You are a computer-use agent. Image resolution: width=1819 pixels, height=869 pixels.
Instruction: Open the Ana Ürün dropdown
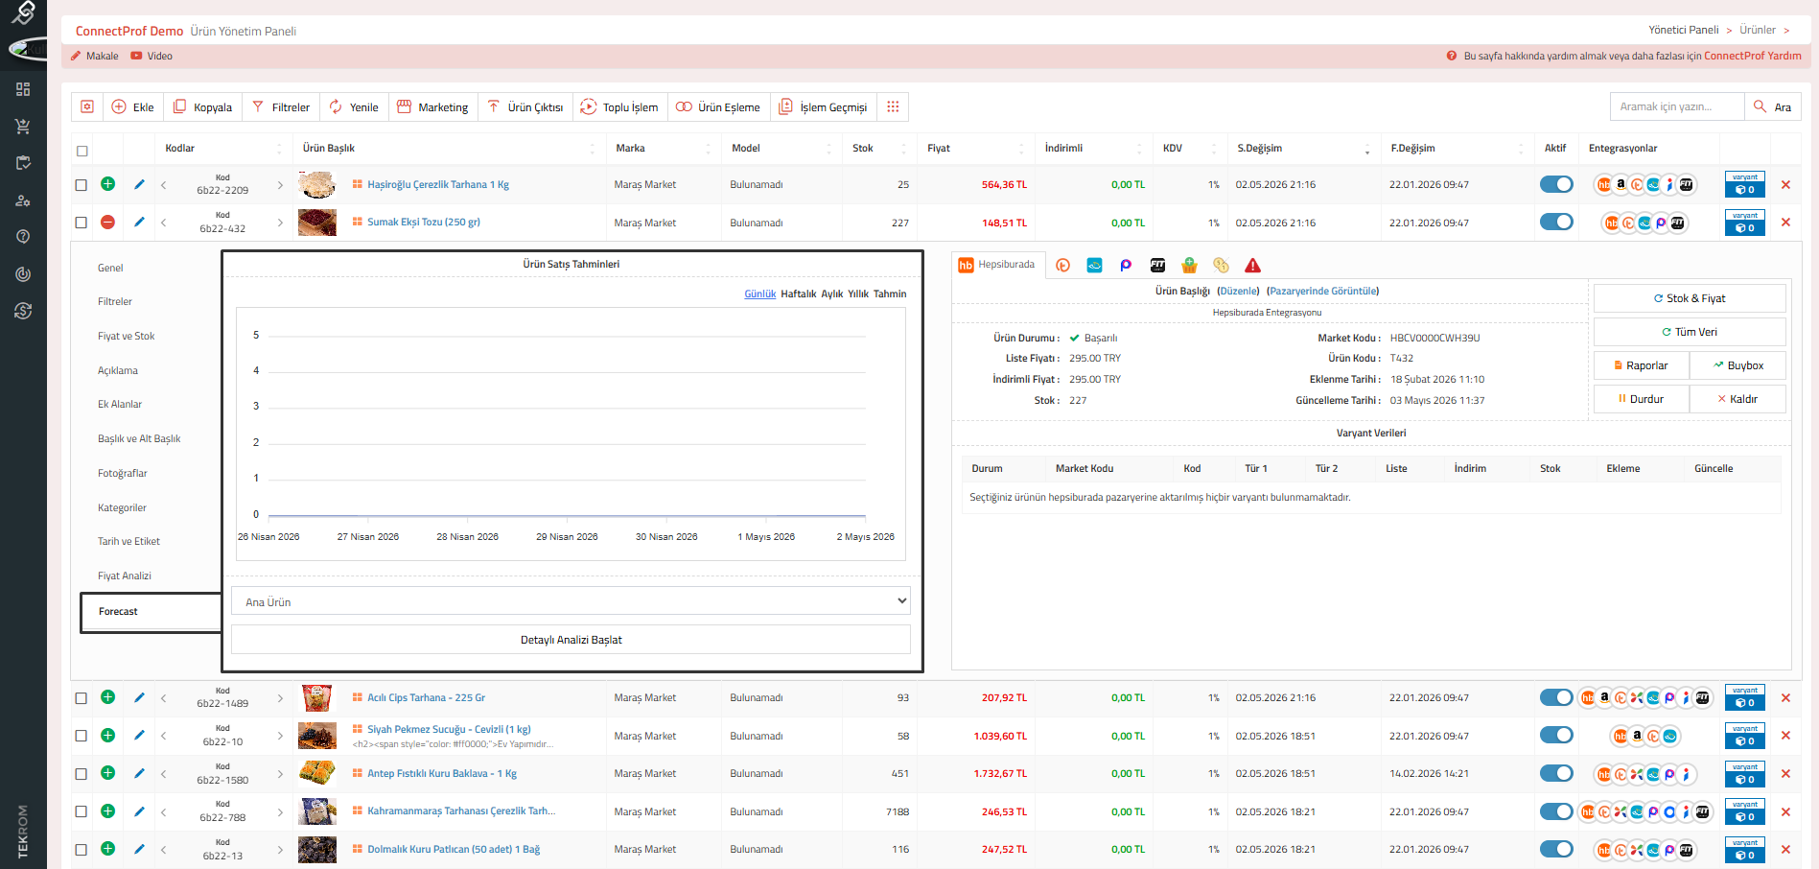571,601
